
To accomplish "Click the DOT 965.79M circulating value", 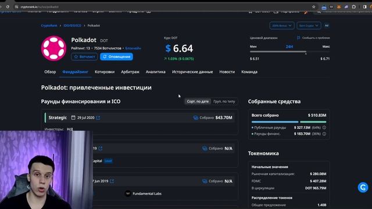I will 316,188.
